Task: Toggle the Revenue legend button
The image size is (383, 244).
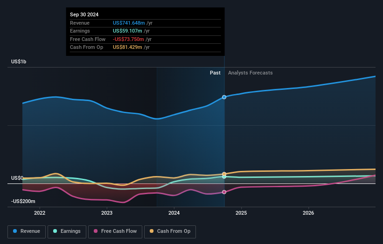Action: pyautogui.click(x=27, y=231)
